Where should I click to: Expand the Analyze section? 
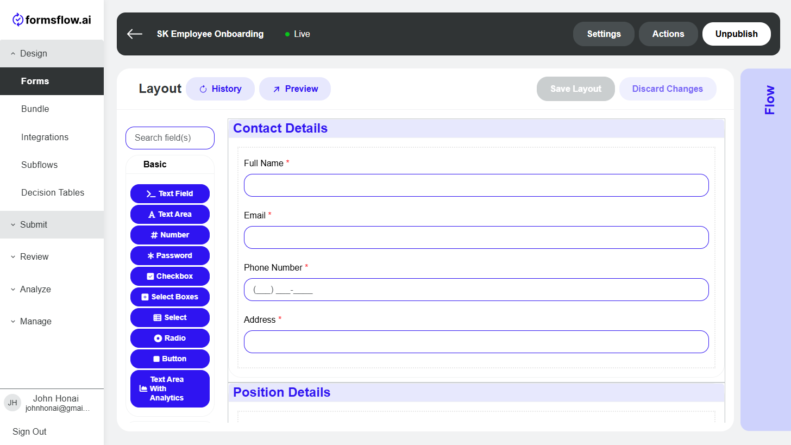tap(52, 289)
